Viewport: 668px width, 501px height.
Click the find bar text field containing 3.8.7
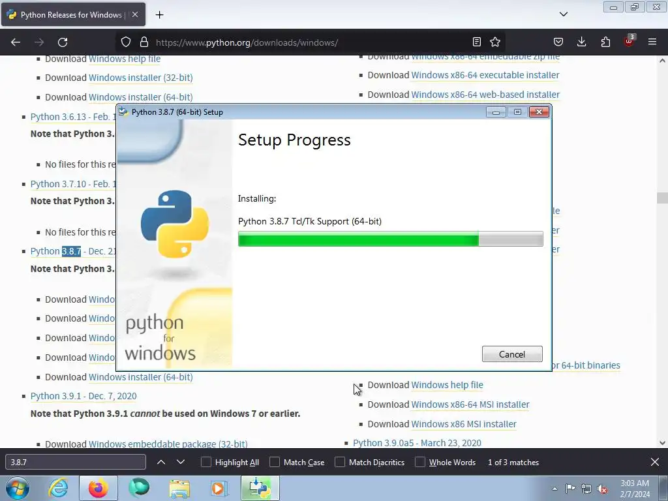76,463
